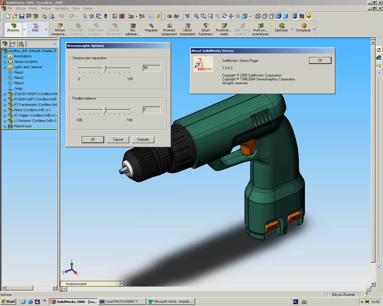Click the Stereoscopic separation slider thumb
Screen dimensions: 383x306
point(104,68)
